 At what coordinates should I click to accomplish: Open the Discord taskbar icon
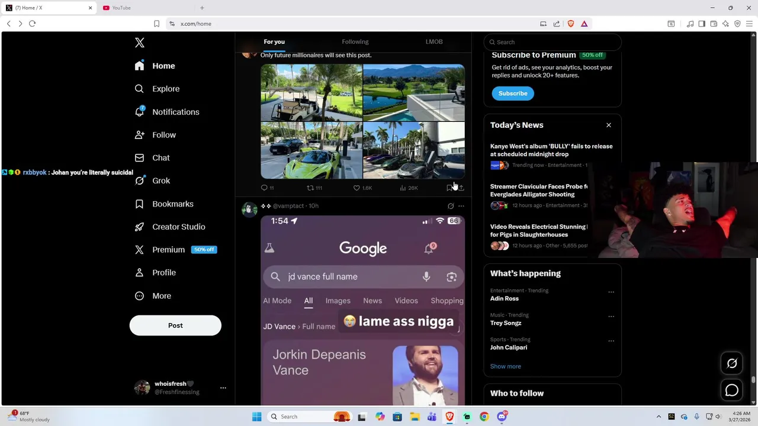[502, 417]
